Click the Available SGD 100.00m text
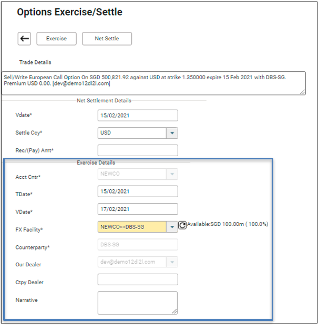Image resolution: width=319 pixels, height=325 pixels. (x=228, y=224)
